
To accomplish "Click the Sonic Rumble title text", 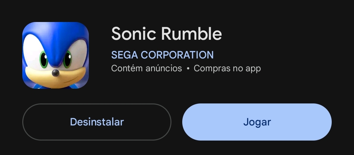I will tap(167, 34).
